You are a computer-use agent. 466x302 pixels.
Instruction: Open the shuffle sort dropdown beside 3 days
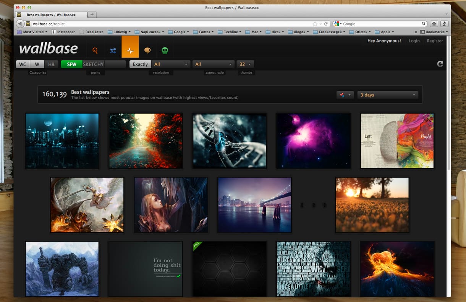pos(345,95)
